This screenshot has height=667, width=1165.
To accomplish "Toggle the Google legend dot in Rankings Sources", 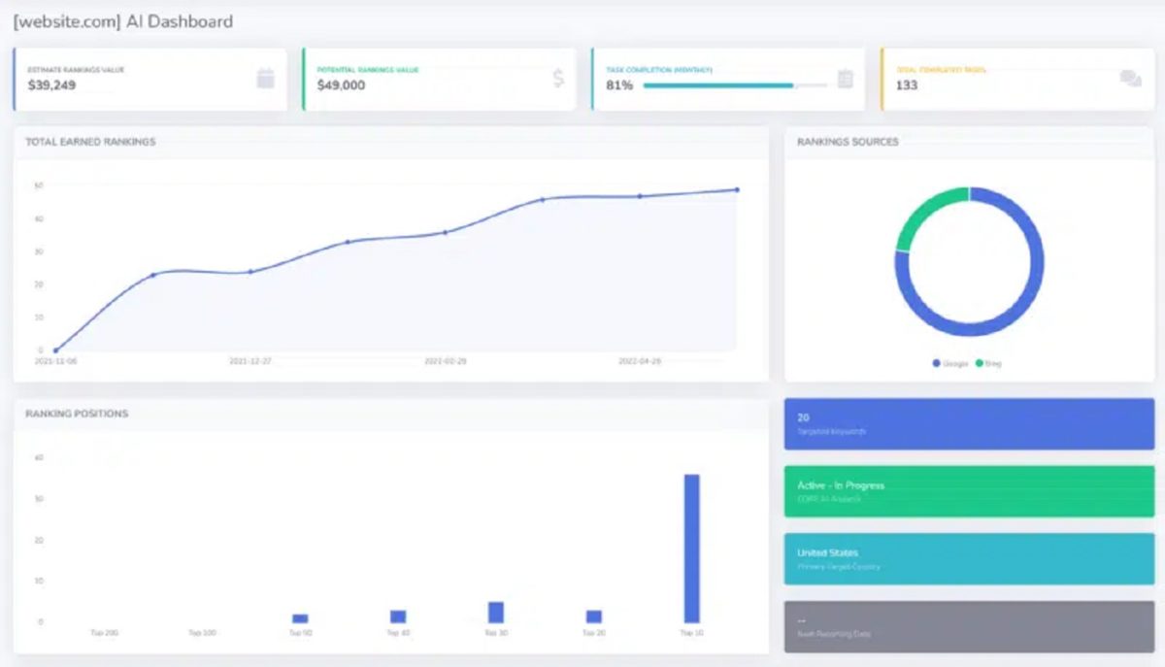I will [937, 363].
